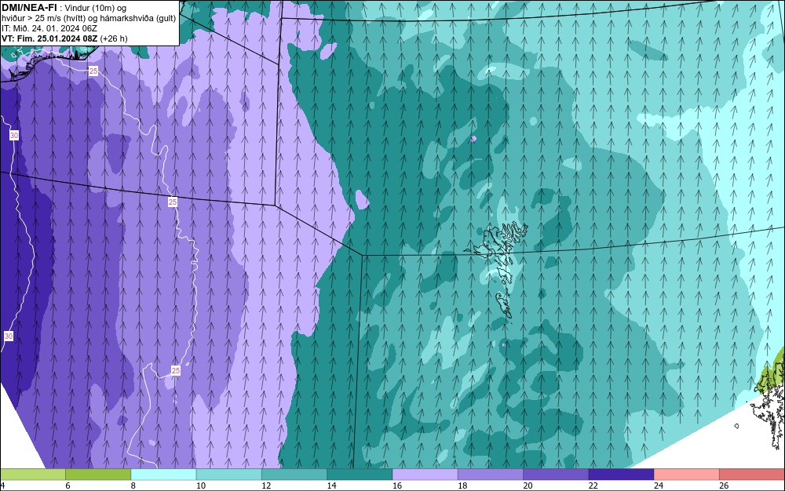The width and height of the screenshot is (785, 491).
Task: Pick the pink 24–26 legend swatch
Action: [687, 474]
